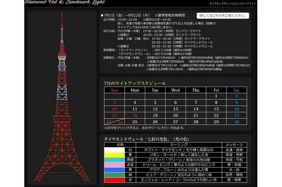Select date 28 in the calendar
282x187 pixels.
(x=196, y=122)
